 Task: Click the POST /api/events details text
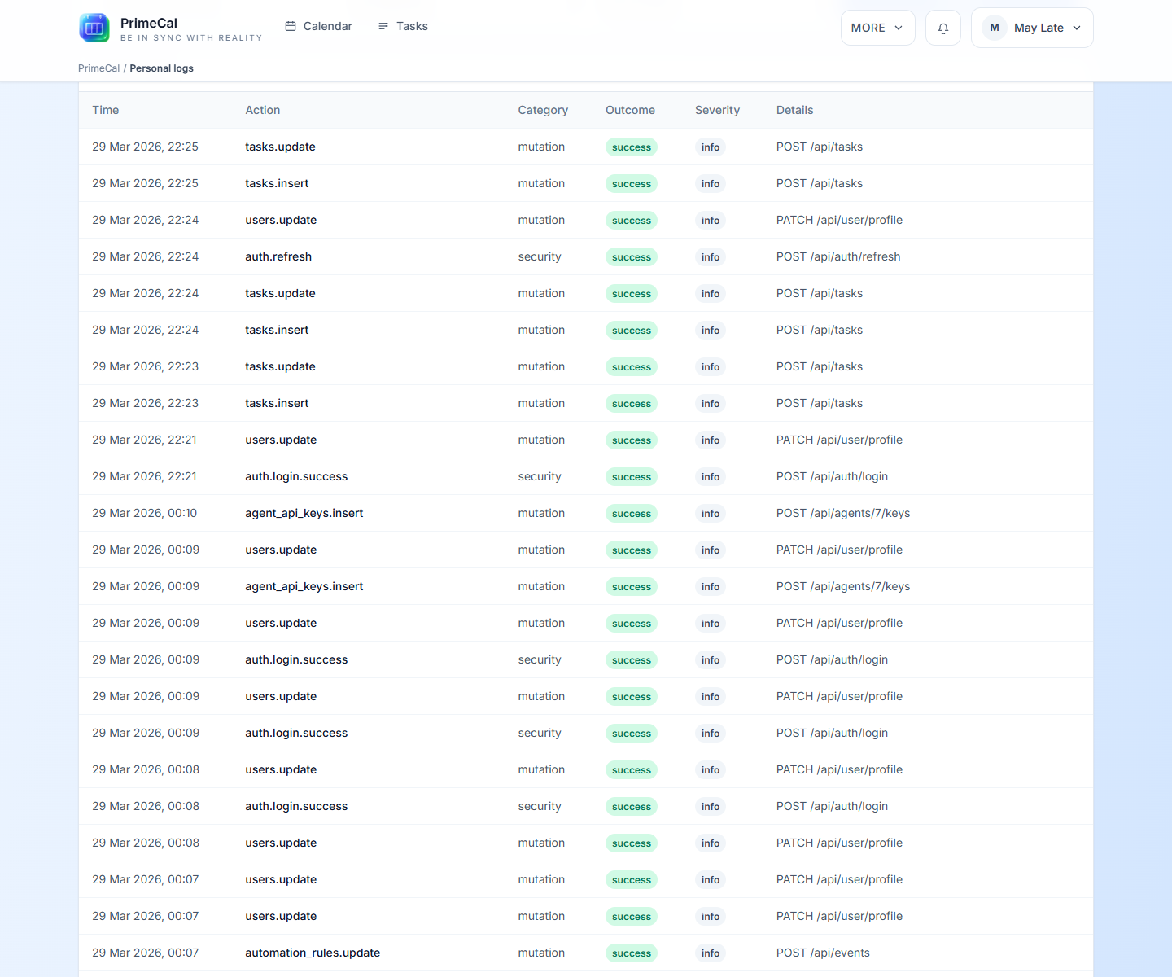point(823,953)
